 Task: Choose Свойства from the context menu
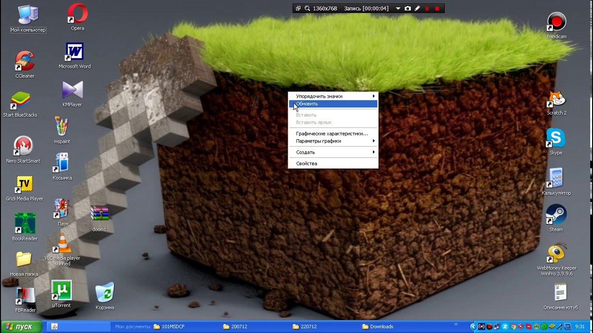pos(333,163)
